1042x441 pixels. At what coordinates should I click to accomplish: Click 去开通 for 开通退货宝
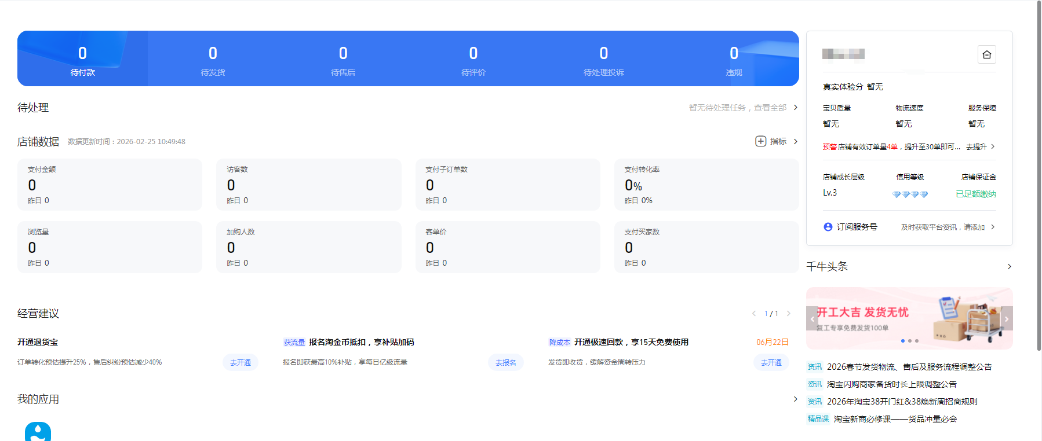(241, 362)
